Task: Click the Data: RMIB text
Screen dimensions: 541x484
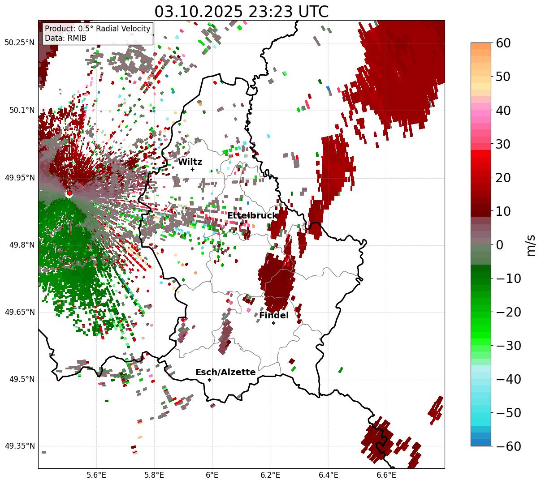Action: [x=65, y=38]
